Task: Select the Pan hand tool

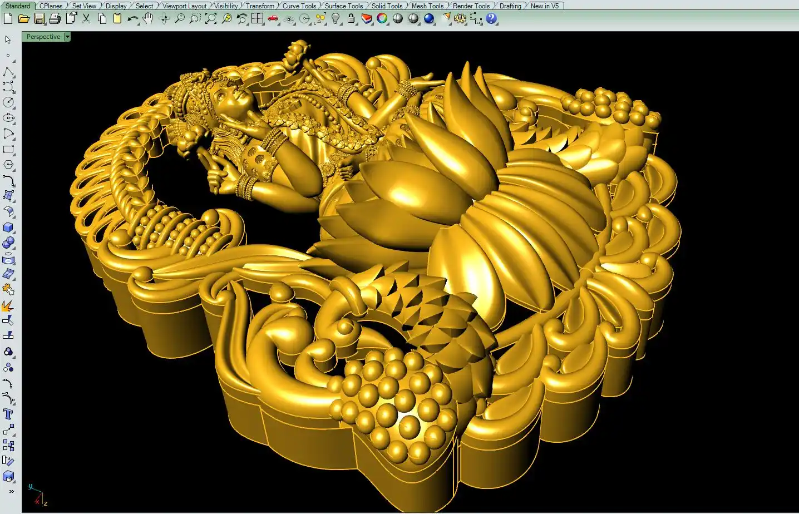Action: click(147, 18)
